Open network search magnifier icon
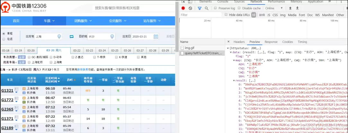 206,8
